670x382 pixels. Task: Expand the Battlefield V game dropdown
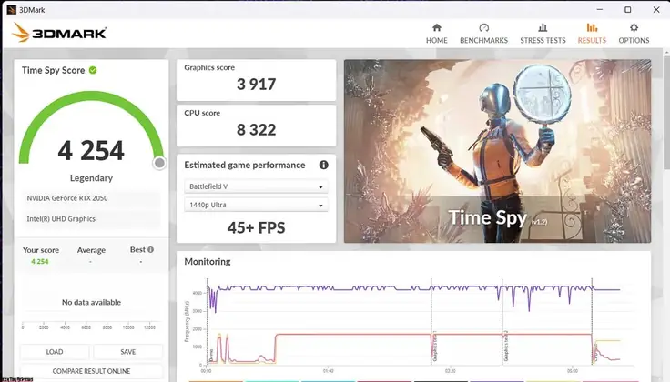[x=256, y=186]
